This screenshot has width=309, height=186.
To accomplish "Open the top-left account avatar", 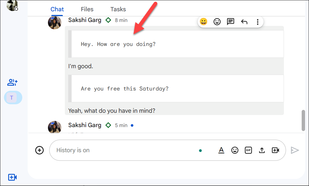I will [x=11, y=6].
